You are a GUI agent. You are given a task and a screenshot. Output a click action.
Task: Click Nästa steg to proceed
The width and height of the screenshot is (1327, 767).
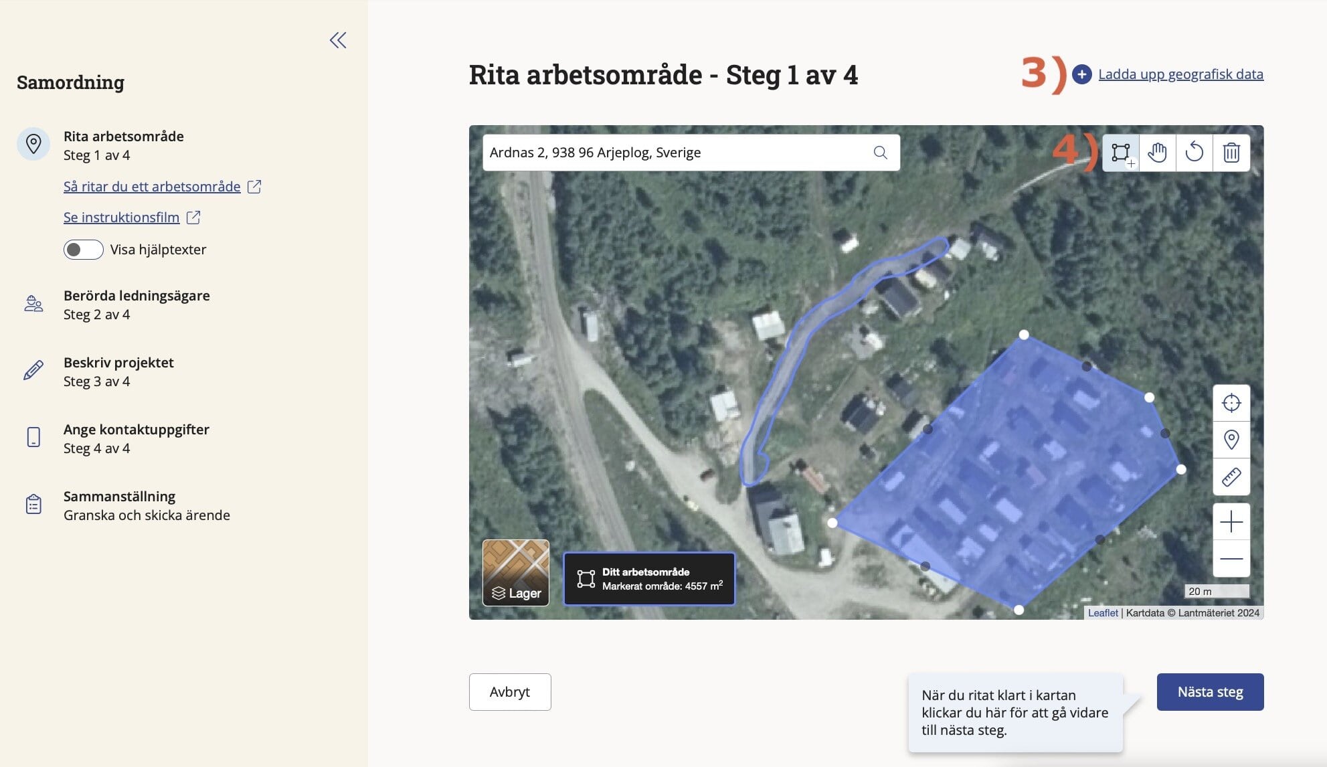tap(1209, 691)
